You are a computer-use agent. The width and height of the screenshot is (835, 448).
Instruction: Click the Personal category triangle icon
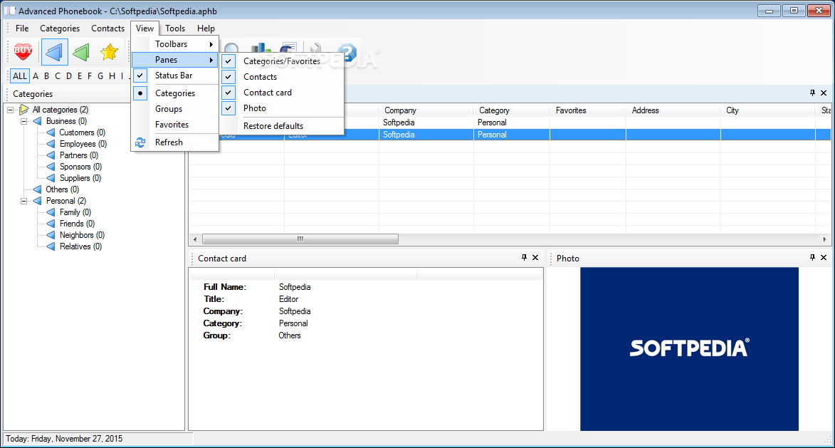37,201
